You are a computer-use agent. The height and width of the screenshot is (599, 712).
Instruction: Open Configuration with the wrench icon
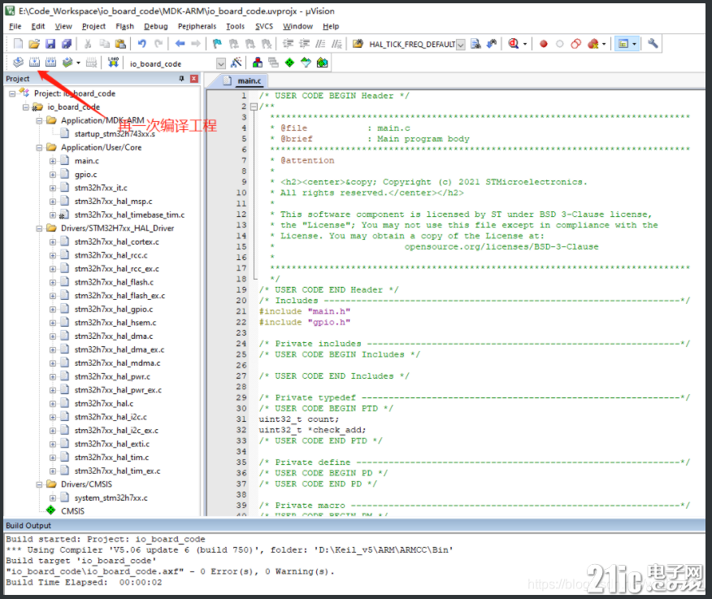click(653, 44)
